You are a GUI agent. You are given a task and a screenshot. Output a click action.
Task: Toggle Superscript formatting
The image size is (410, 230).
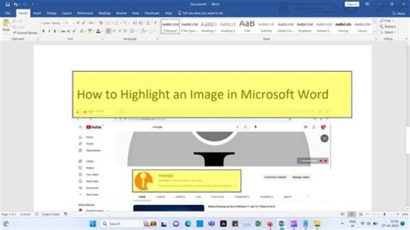74,31
